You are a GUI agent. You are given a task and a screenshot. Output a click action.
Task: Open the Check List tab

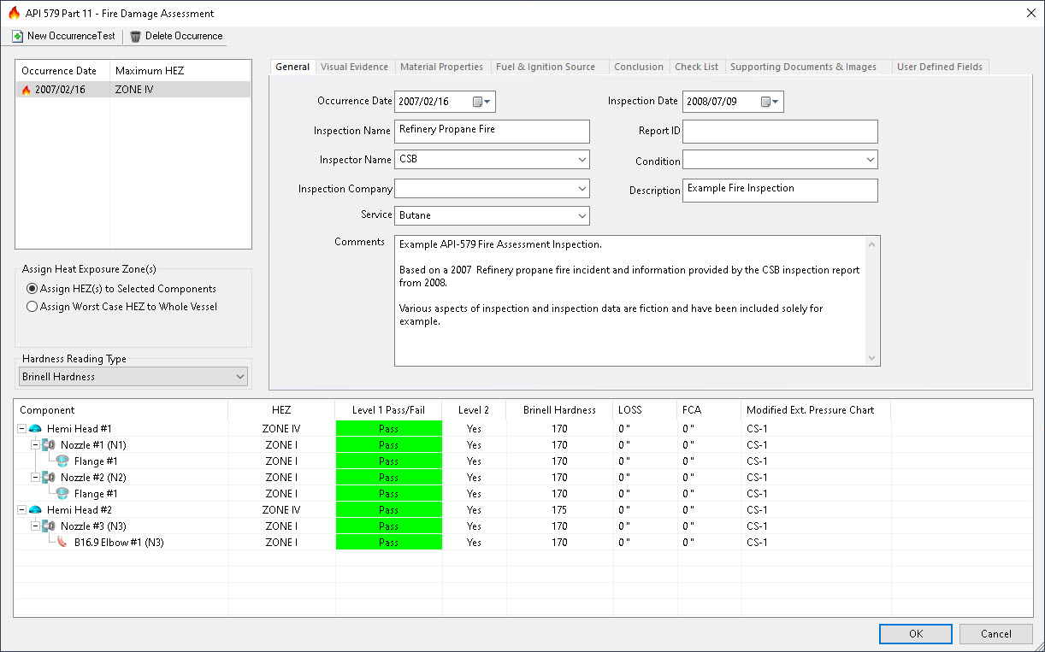(x=697, y=67)
